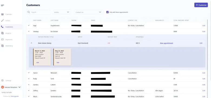Click the Liefst bellen availability cell
211x98 pixels.
(x=159, y=96)
